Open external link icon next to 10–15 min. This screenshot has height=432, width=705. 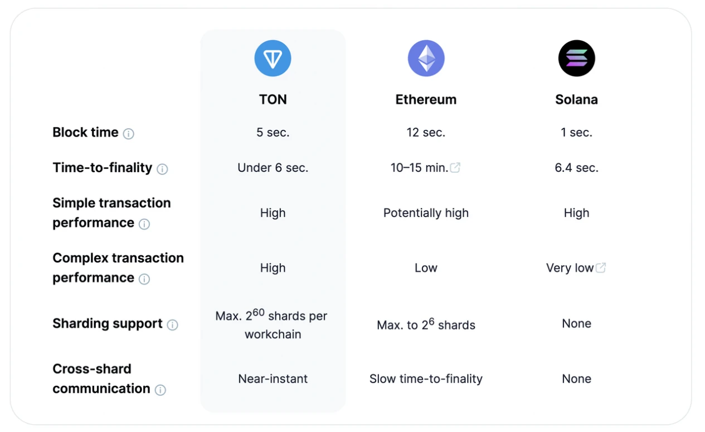pyautogui.click(x=455, y=168)
